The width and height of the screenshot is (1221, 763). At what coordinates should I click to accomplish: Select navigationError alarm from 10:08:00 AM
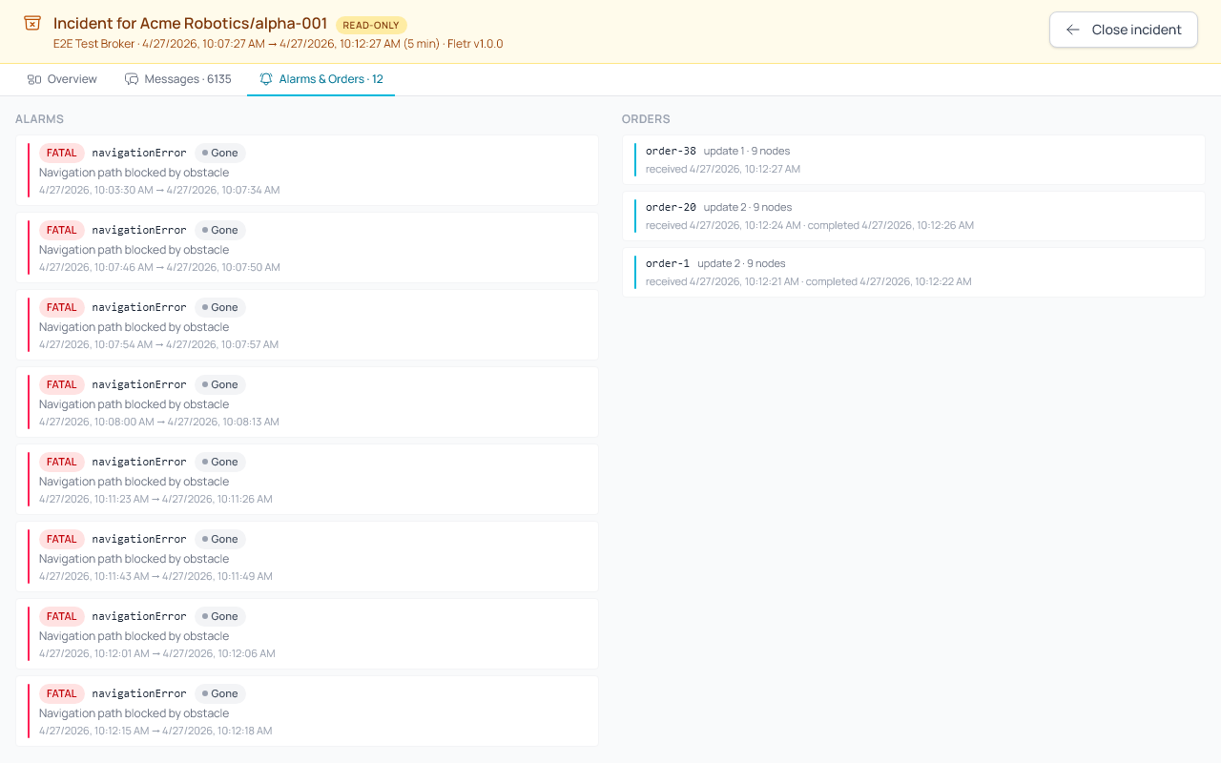(x=307, y=402)
